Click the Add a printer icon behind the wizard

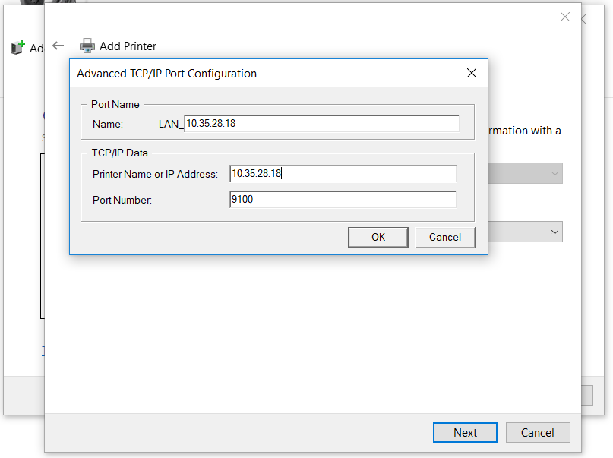coord(17,47)
